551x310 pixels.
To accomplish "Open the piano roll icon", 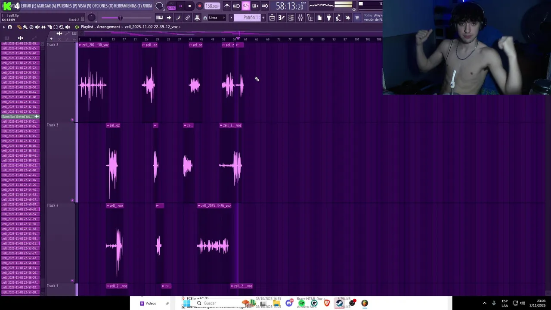I will (x=282, y=18).
